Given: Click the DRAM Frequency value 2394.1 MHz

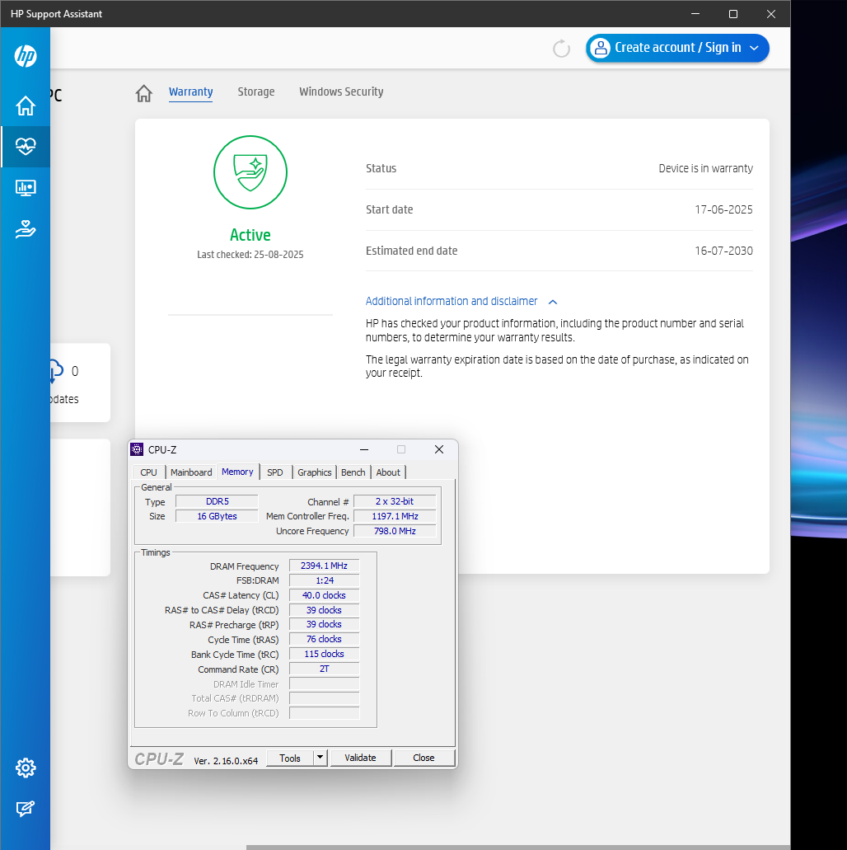Looking at the screenshot, I should coord(324,566).
